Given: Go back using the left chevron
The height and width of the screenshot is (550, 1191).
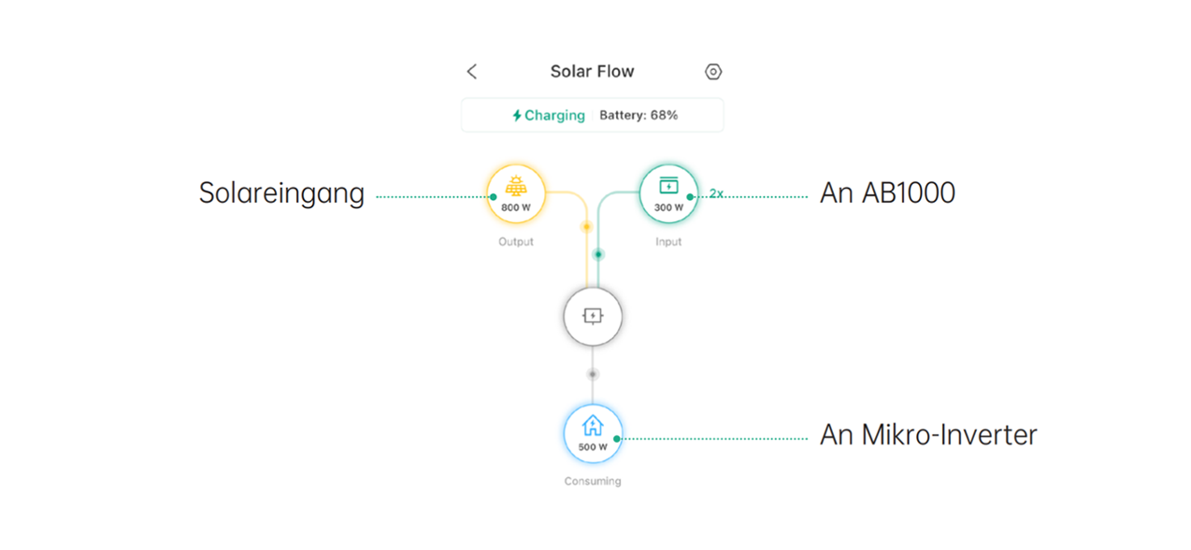Looking at the screenshot, I should (472, 72).
